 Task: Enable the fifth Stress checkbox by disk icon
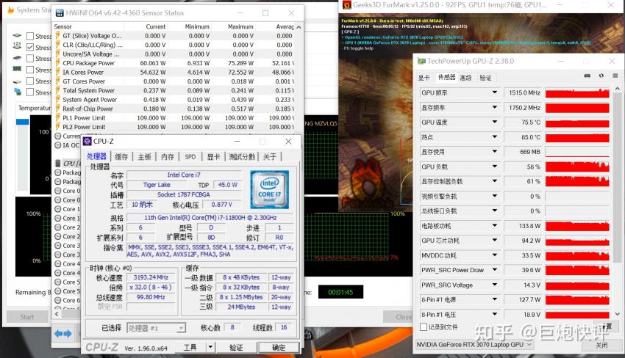(x=30, y=81)
